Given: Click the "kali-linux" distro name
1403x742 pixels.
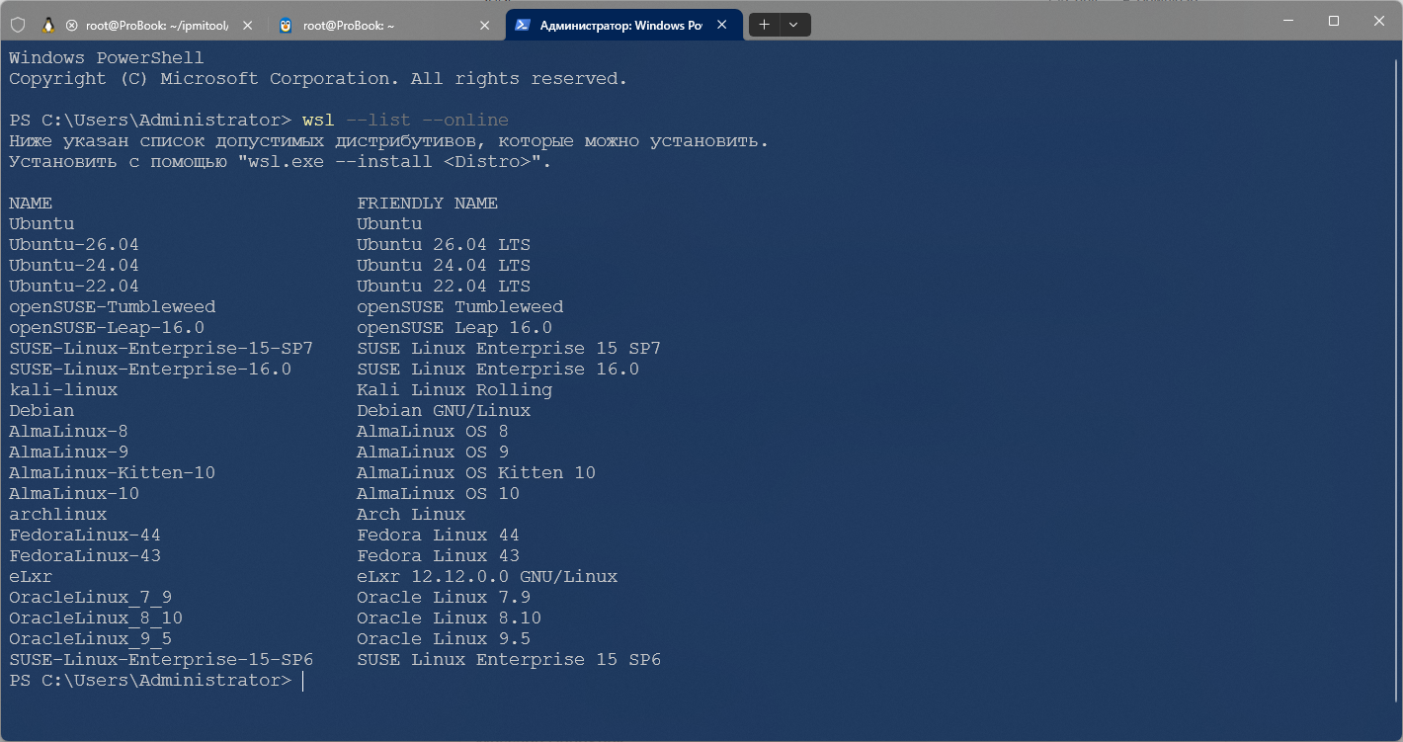Looking at the screenshot, I should tap(63, 390).
